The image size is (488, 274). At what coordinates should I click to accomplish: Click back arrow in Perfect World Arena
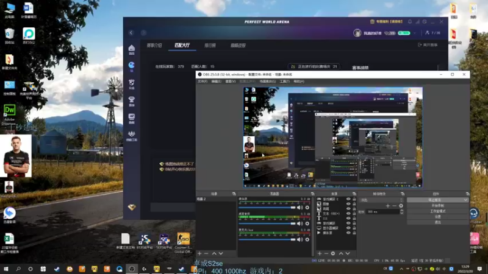click(x=131, y=33)
